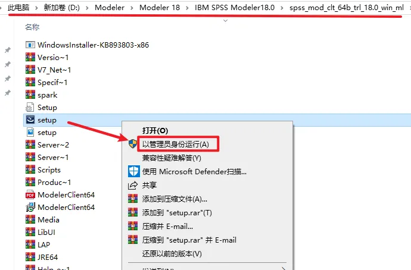Select 以管理员身份运行(A) menu entry
411x270 pixels.
pos(176,144)
